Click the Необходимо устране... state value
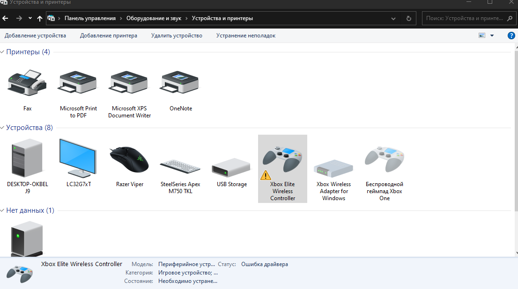518x289 pixels. (x=188, y=282)
